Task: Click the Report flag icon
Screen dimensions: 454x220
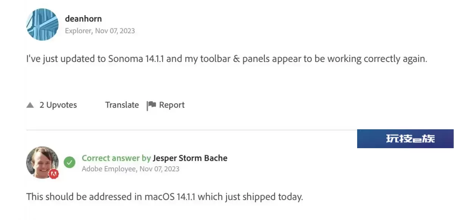Action: pos(151,105)
